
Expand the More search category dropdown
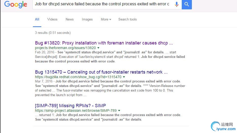coord(106,19)
